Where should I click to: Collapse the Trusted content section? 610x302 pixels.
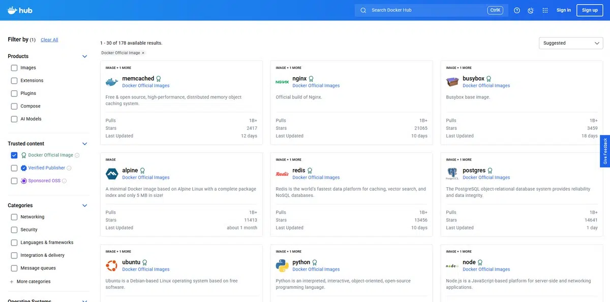(85, 144)
